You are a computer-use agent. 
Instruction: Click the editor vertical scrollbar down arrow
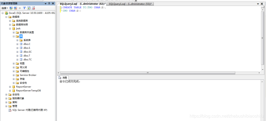pyautogui.click(x=262, y=70)
